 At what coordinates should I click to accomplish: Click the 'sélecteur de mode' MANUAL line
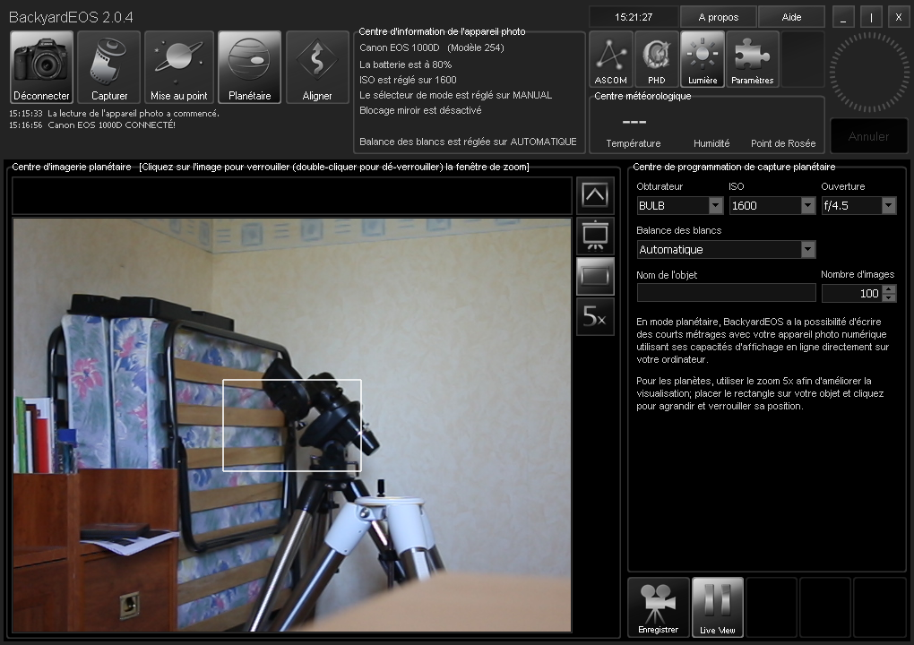click(455, 95)
